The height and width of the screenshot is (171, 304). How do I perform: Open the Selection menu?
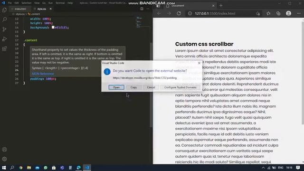[x=27, y=3]
